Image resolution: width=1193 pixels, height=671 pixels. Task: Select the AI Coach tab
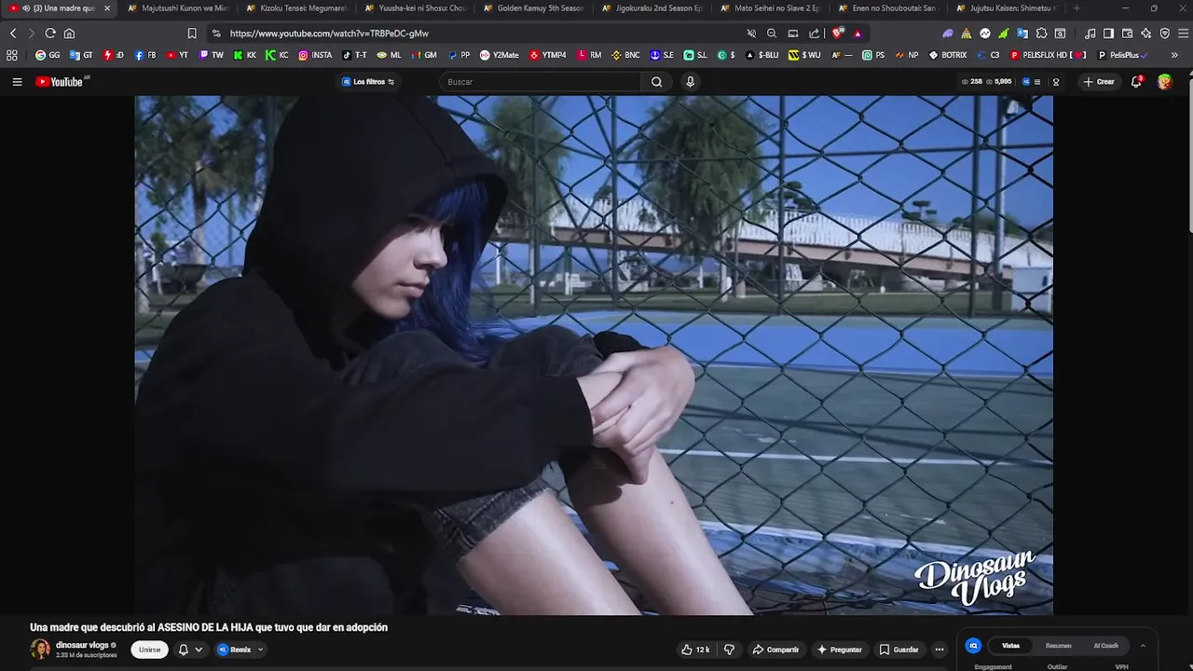[x=1105, y=646]
